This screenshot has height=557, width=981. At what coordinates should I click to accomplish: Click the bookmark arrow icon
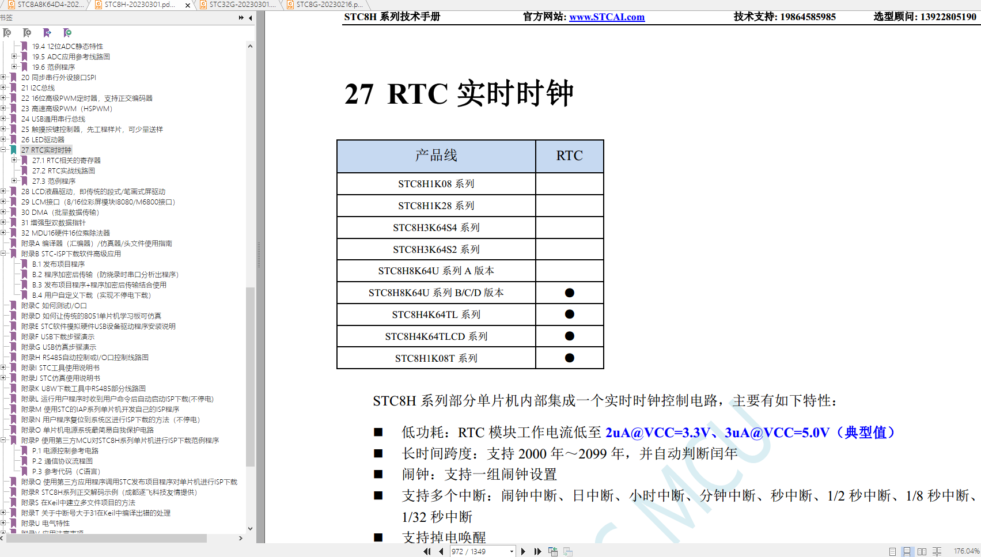coord(47,33)
